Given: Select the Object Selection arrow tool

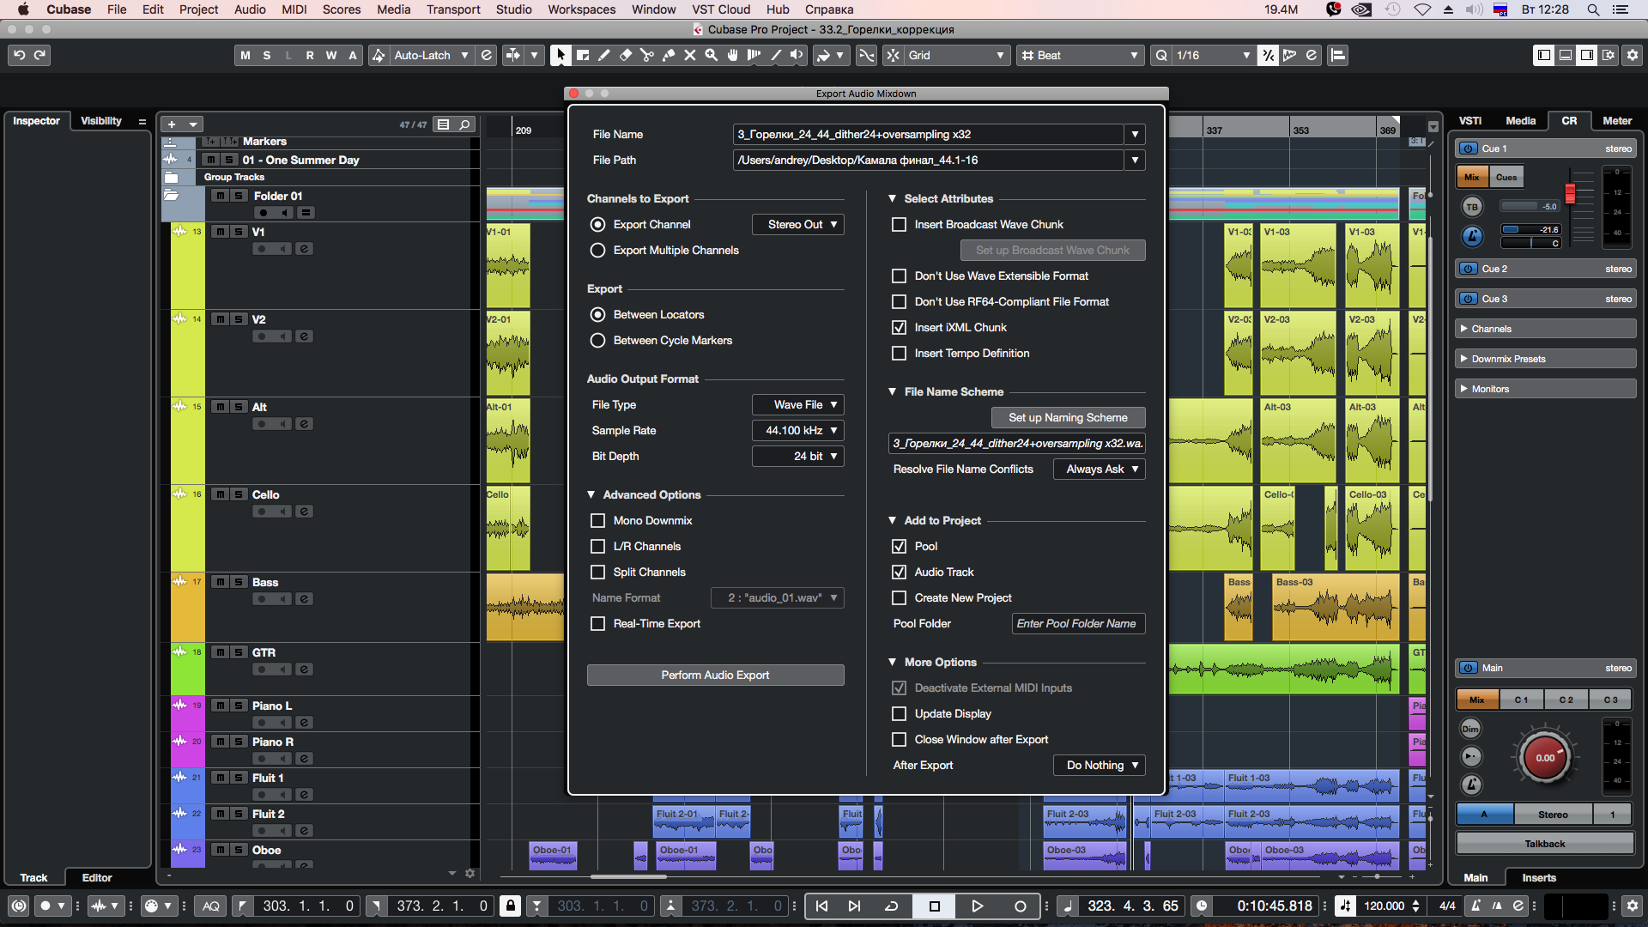Looking at the screenshot, I should coord(560,55).
